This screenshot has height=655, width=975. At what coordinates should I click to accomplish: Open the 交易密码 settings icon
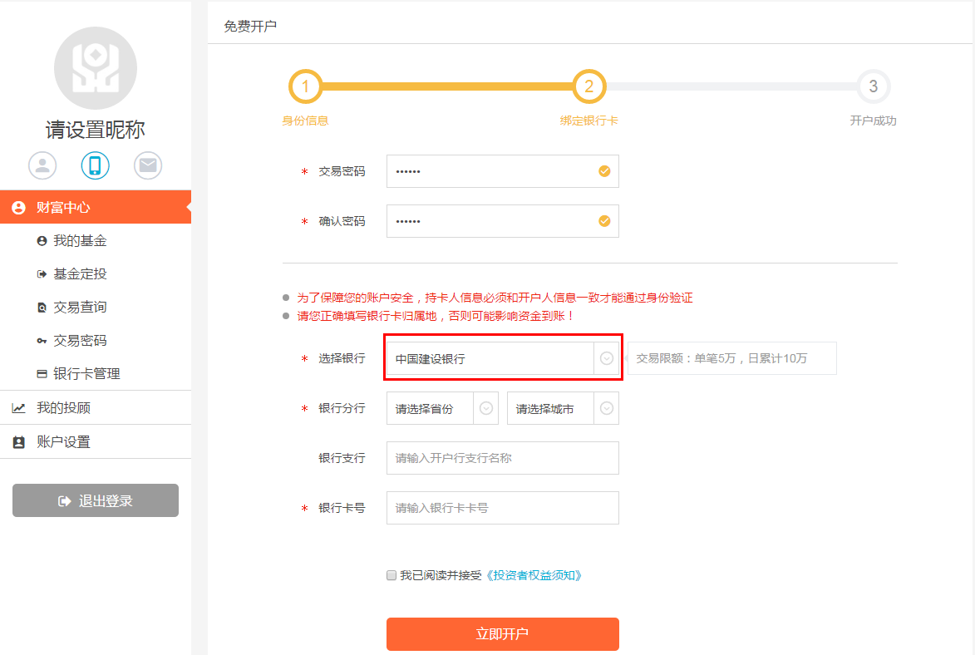[x=42, y=340]
